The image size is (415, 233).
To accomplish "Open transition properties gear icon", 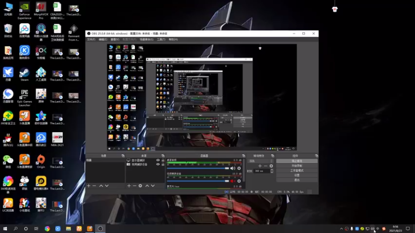I will click(271, 166).
